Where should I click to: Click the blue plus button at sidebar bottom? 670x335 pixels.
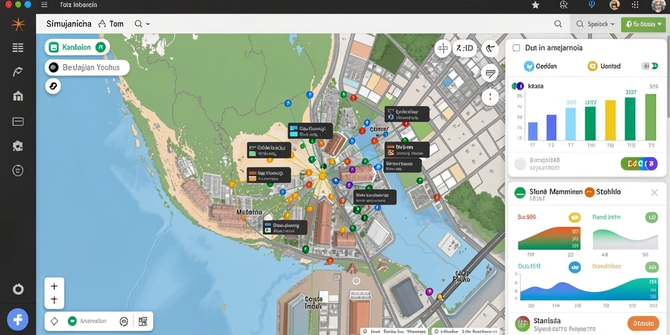tap(18, 319)
